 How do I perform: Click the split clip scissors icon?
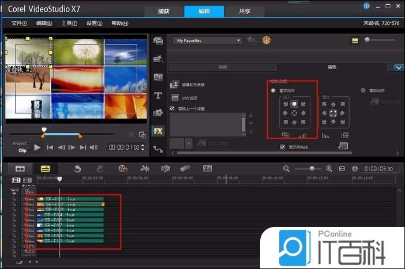(132, 135)
